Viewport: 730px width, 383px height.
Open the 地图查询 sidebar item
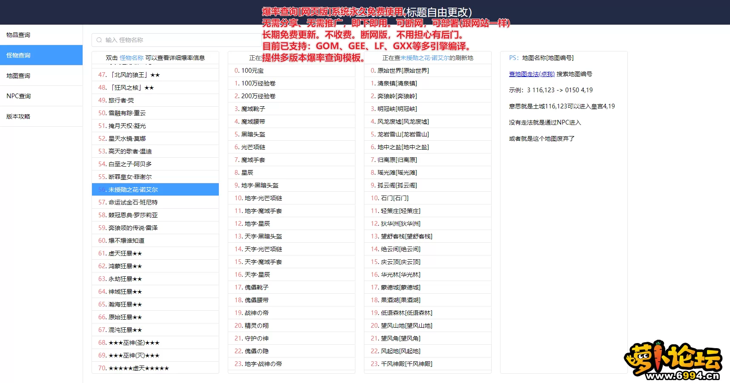pos(41,76)
